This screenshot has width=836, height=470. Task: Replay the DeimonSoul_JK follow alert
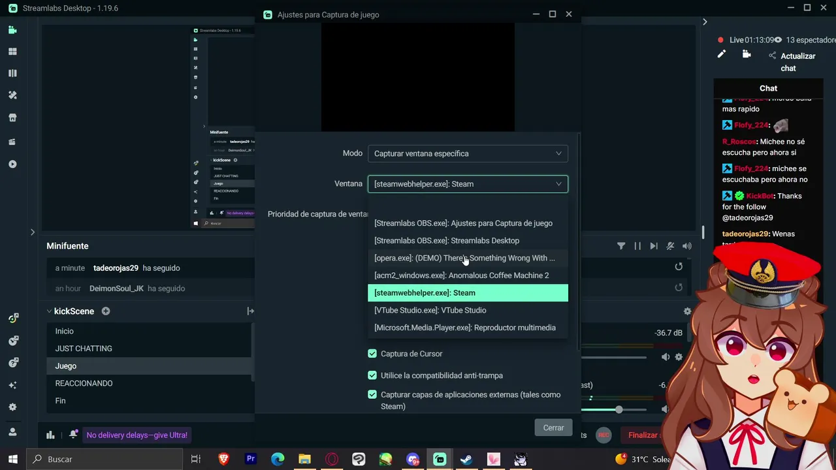(679, 287)
